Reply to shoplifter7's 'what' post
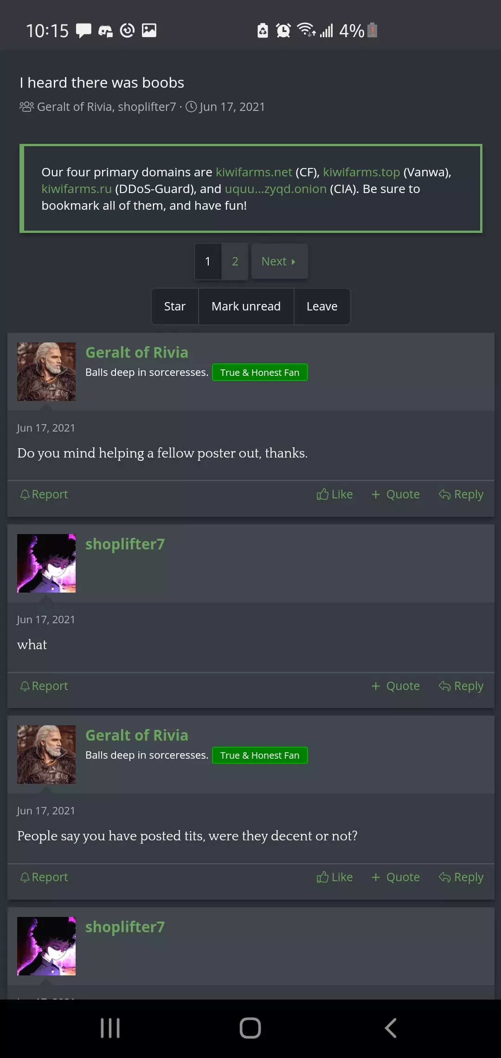This screenshot has height=1058, width=501. tap(461, 686)
